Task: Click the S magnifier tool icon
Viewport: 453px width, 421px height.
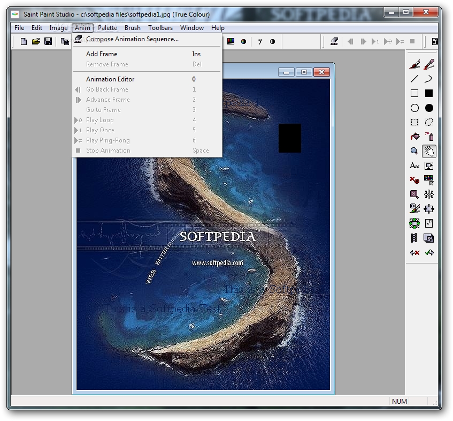Action: pos(414,194)
